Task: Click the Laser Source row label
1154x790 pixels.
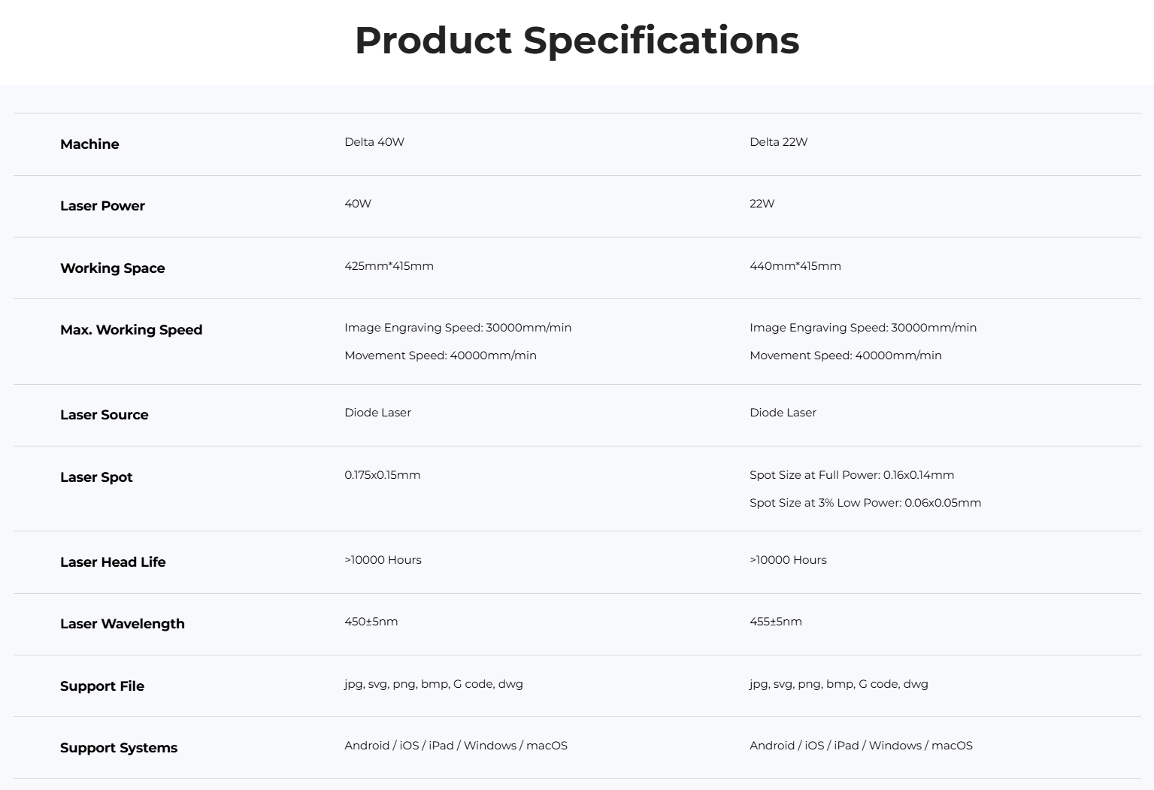Action: 104,415
